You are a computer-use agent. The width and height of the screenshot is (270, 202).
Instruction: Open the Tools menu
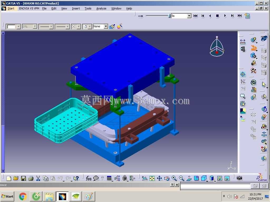coord(88,8)
